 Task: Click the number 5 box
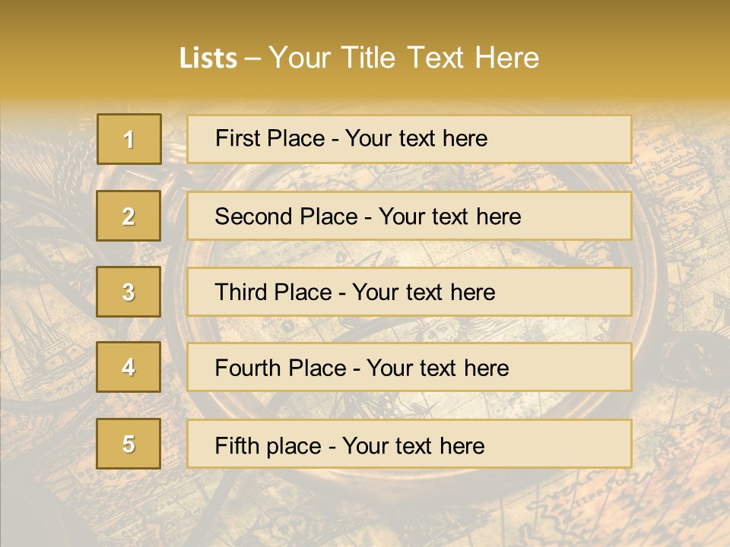(x=129, y=444)
